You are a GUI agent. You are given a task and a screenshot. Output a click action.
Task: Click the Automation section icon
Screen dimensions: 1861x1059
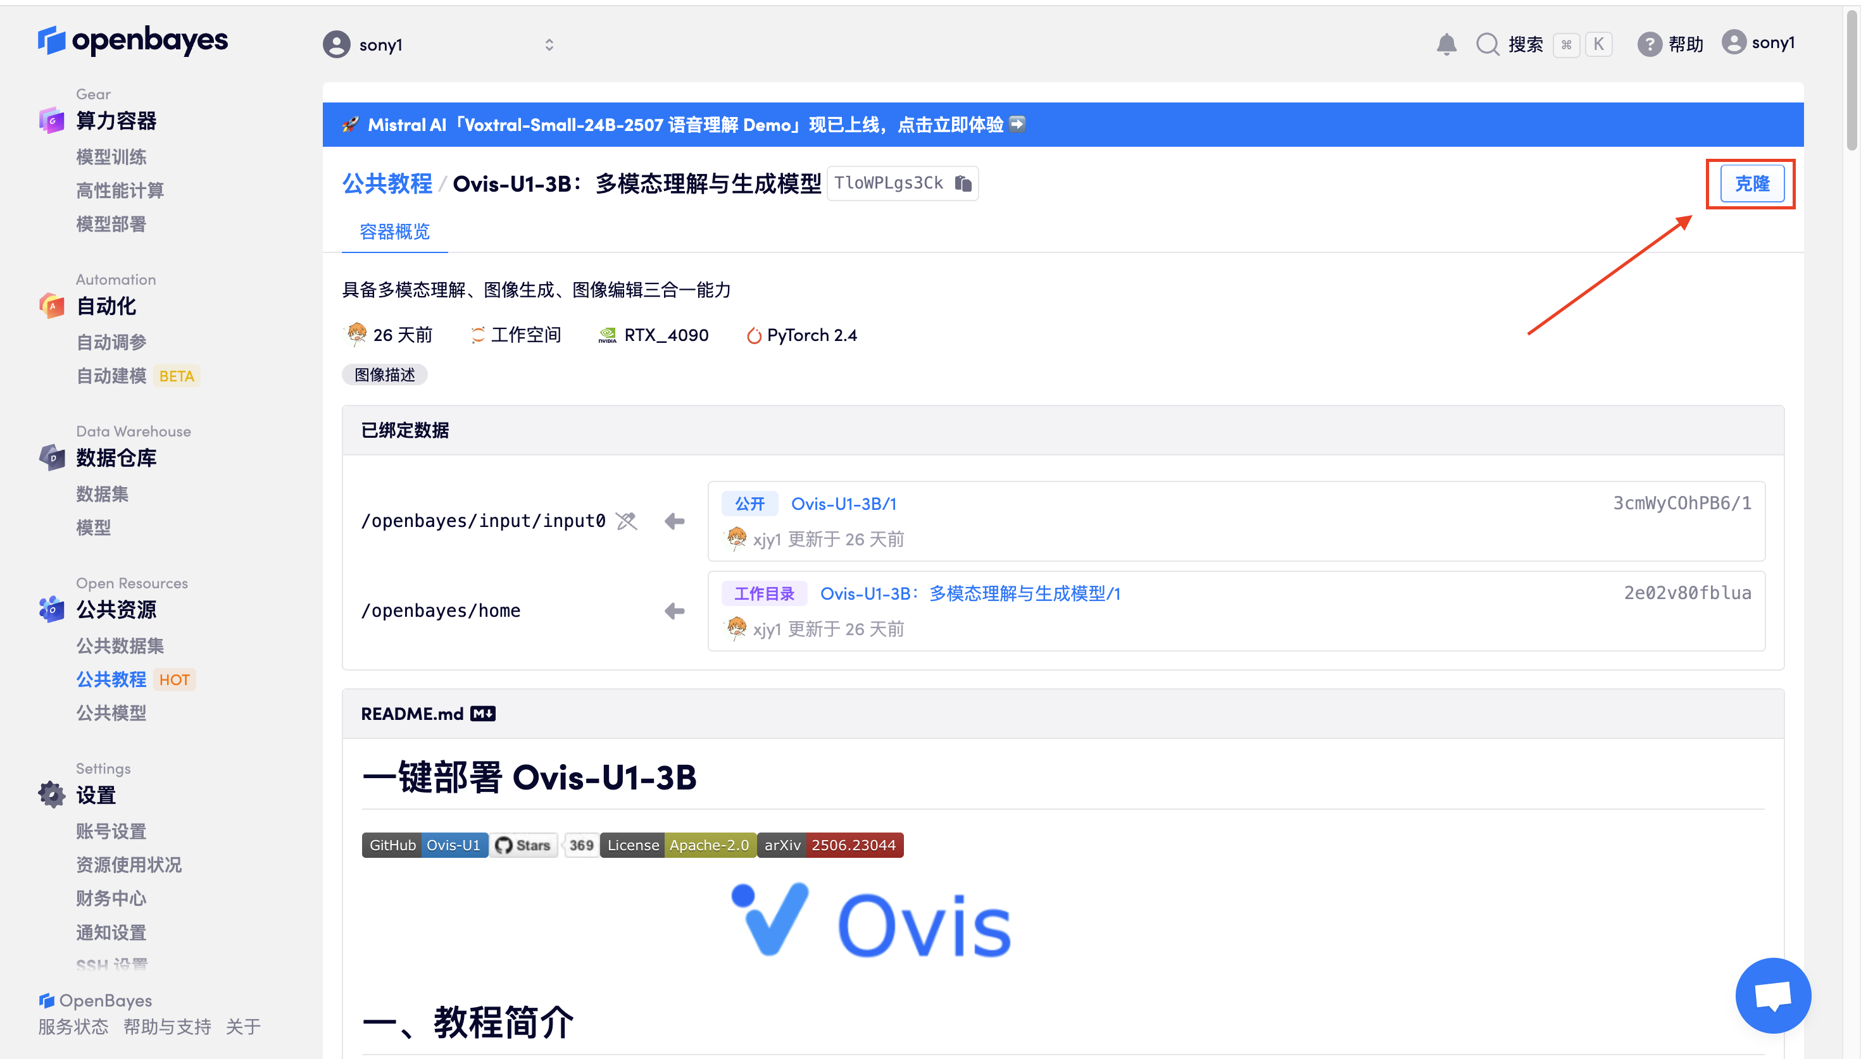click(52, 306)
